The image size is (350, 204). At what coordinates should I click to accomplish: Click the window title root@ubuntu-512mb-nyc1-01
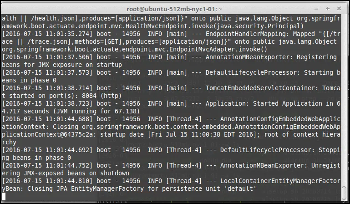174,9
